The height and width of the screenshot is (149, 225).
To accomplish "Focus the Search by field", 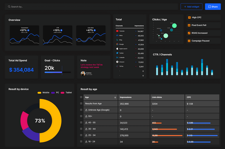I will point(91,7).
